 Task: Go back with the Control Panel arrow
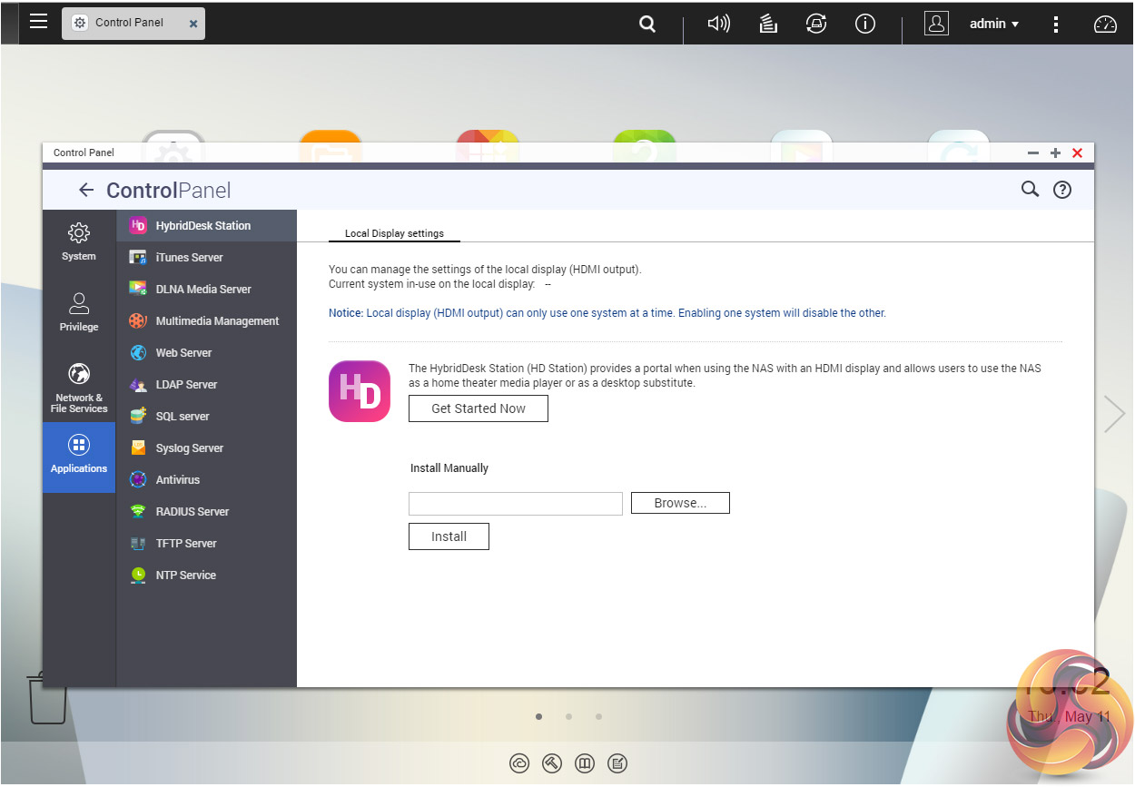tap(86, 190)
